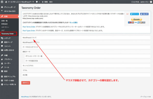Select the ダウンロードテーマ一覧 child category row
The image size is (153, 99).
point(87,56)
